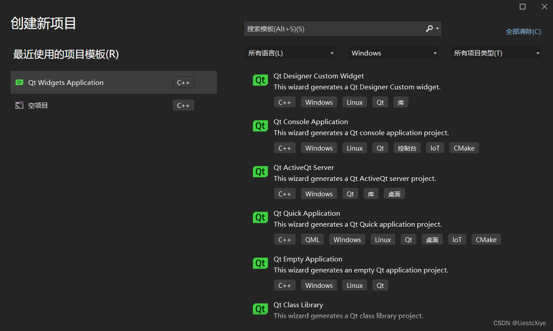Click Windows tag under Qt Console Application
Image resolution: width=553 pixels, height=331 pixels.
pyautogui.click(x=319, y=148)
